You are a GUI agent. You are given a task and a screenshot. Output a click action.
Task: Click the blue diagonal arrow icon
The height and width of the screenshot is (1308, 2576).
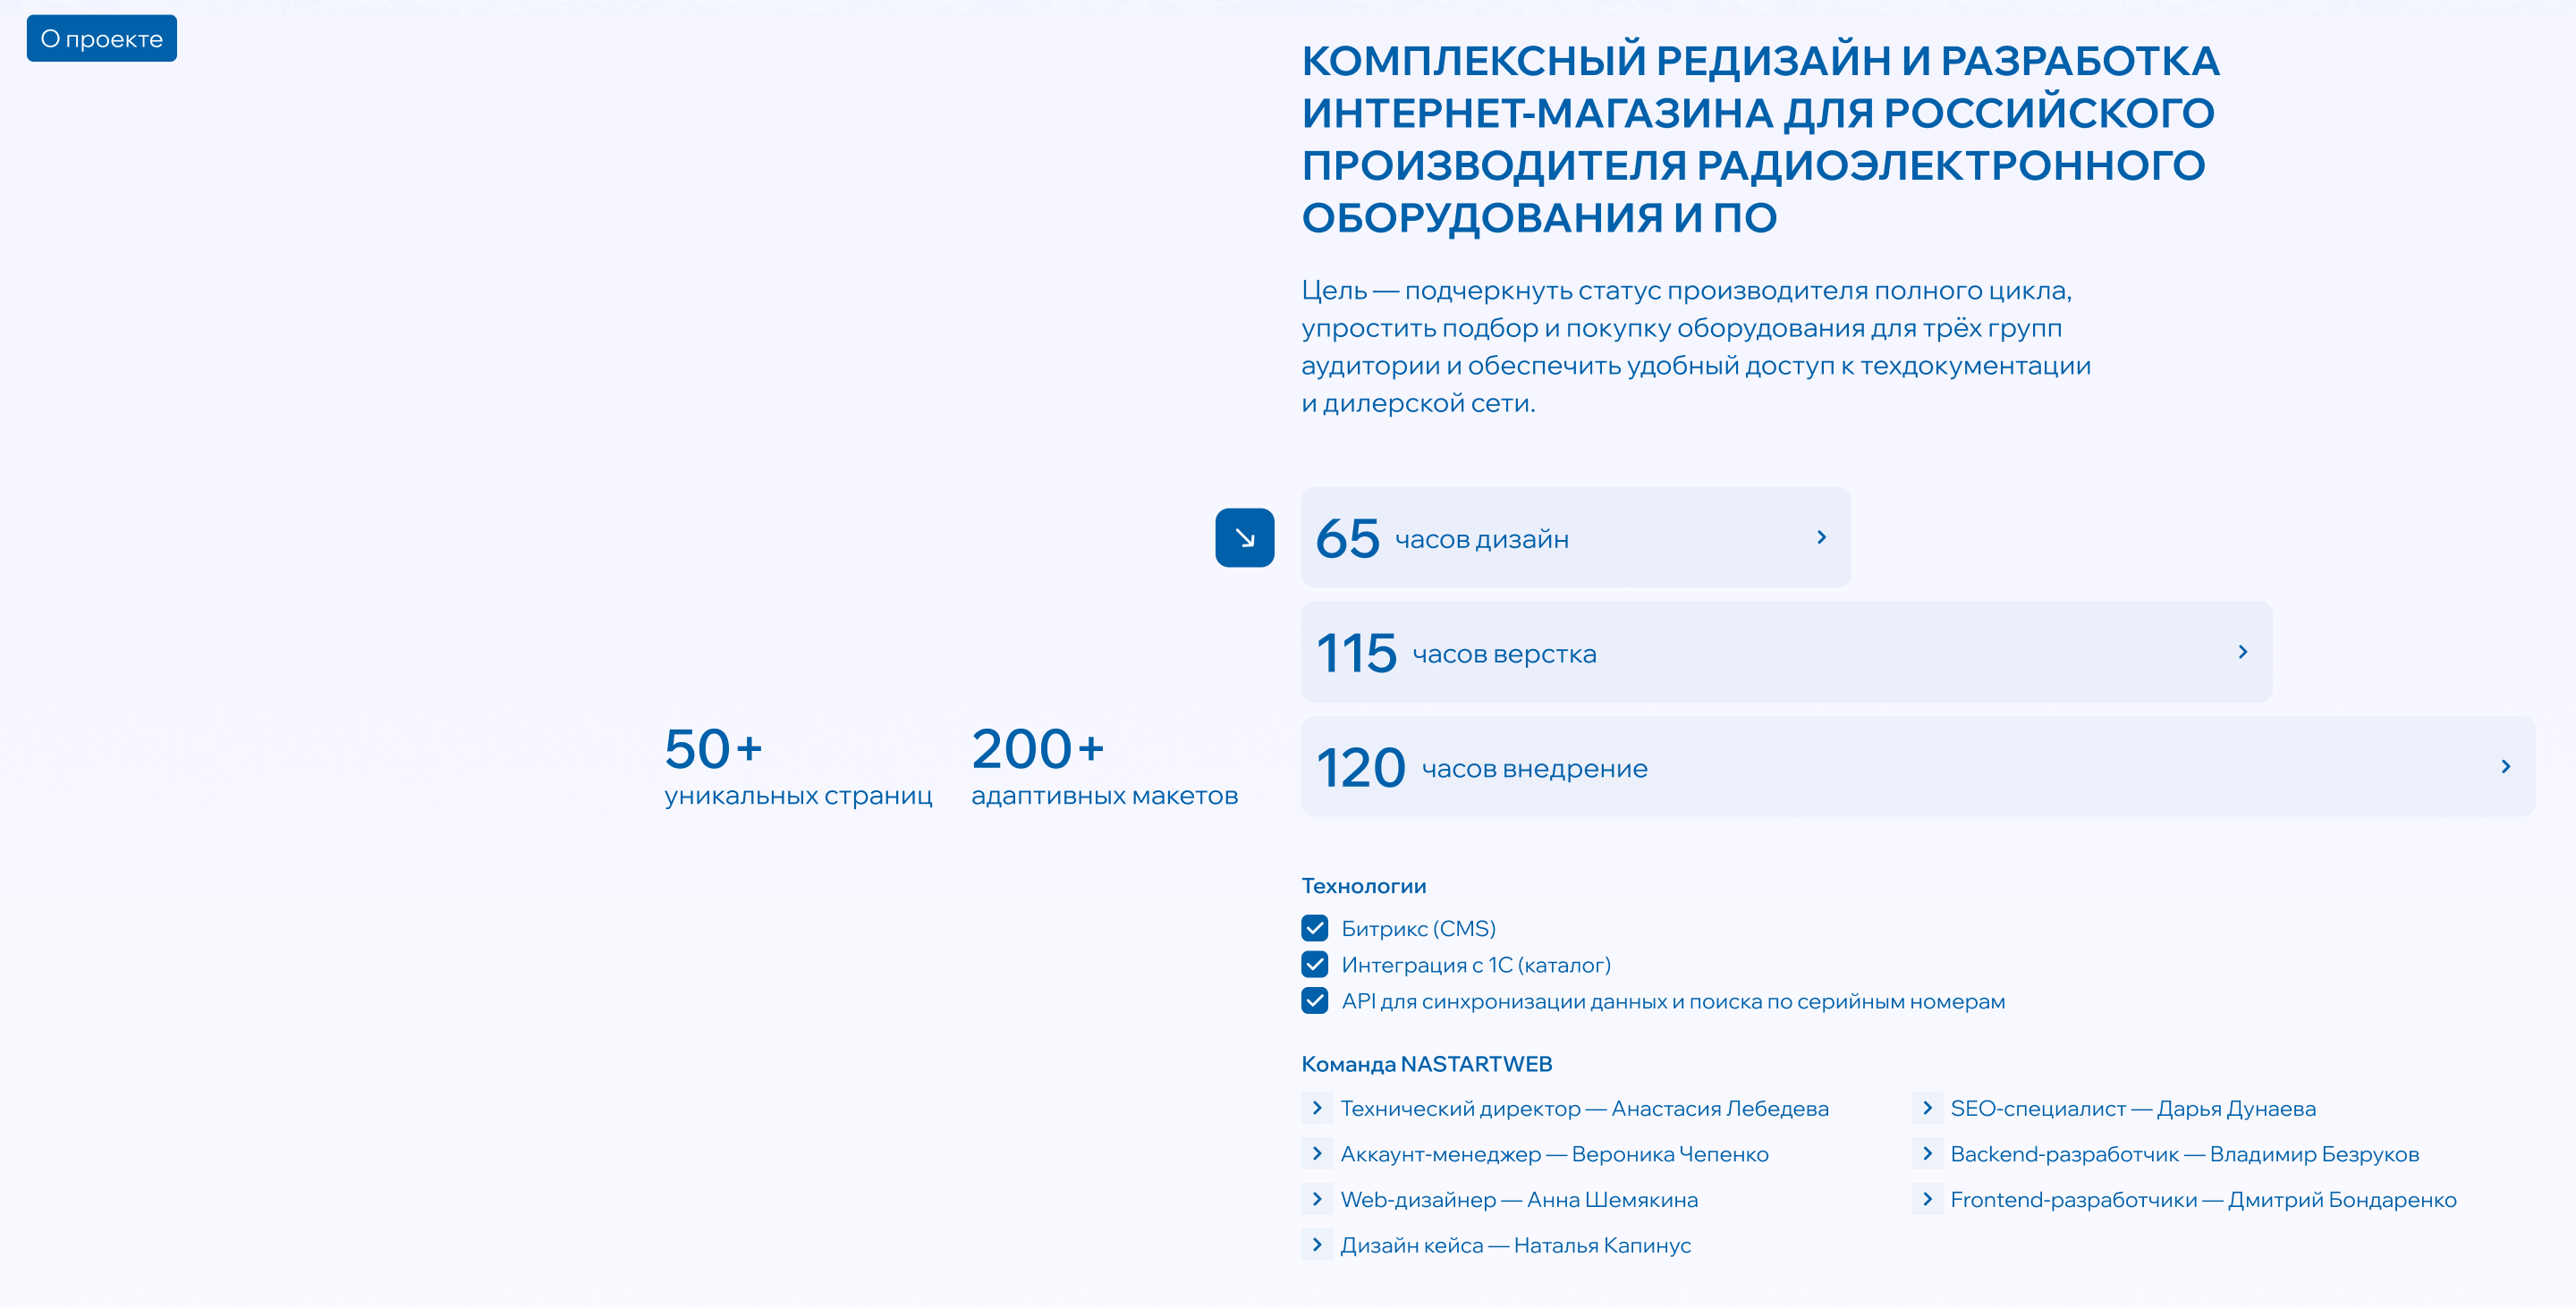[x=1244, y=537]
